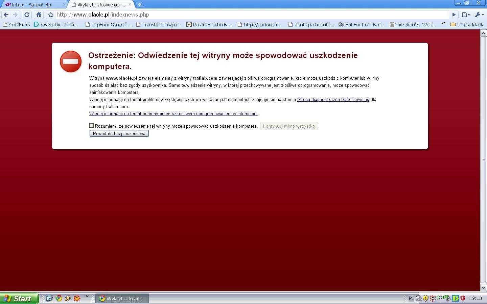This screenshot has height=304, width=487.
Task: Open the http://partner.a... bookmark
Action: 259,25
